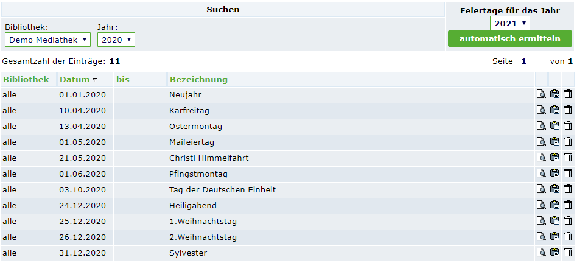This screenshot has height=263, width=577.
Task: Remove Heiligabend entry with trash icon
Action: (x=568, y=205)
